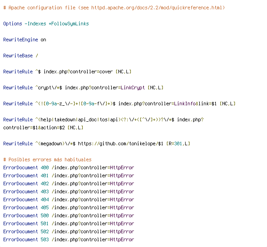267x247 pixels.
Task: Click 'controller=$1&action=$2' wrapped line
Action: tap(34, 127)
